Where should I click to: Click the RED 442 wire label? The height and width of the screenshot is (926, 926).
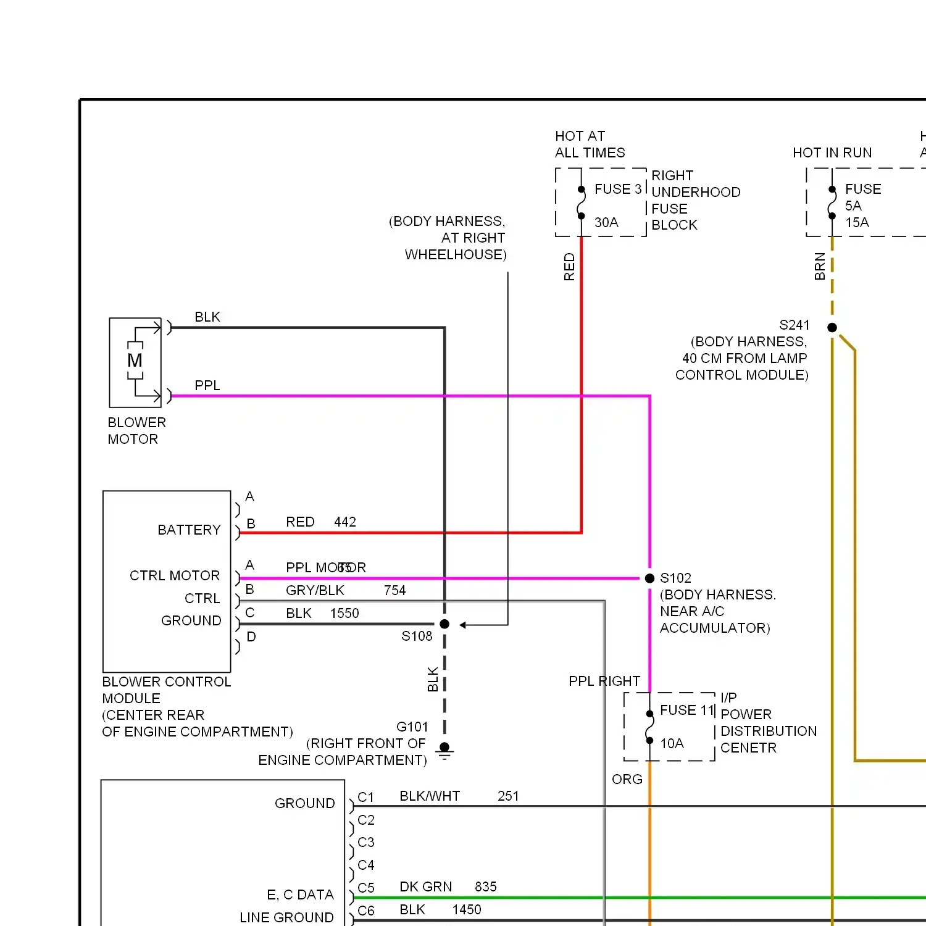coord(321,522)
